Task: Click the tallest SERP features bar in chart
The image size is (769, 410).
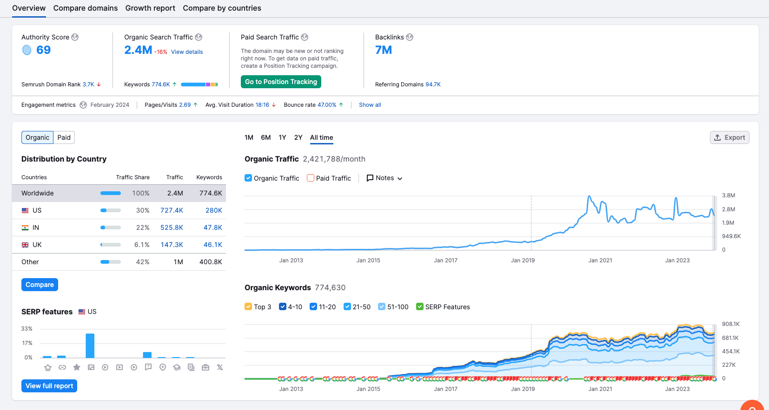Action: pos(90,345)
